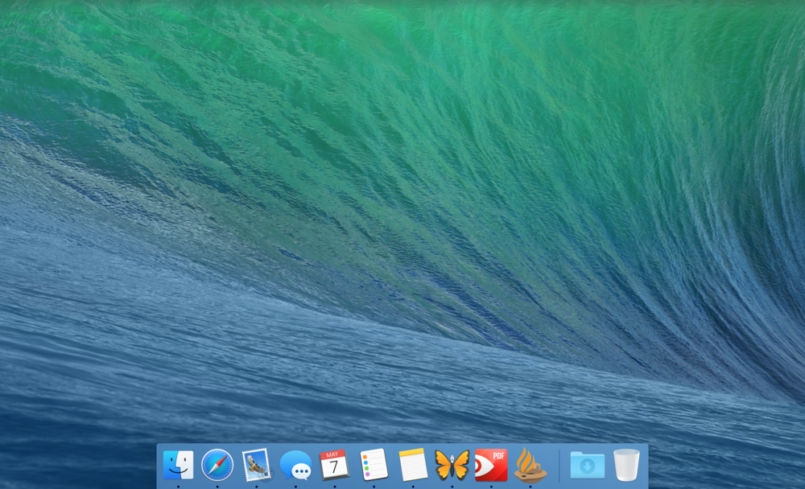Viewport: 805px width, 489px height.
Task: Click the running dot beneath the Calendar icon
Action: click(334, 487)
